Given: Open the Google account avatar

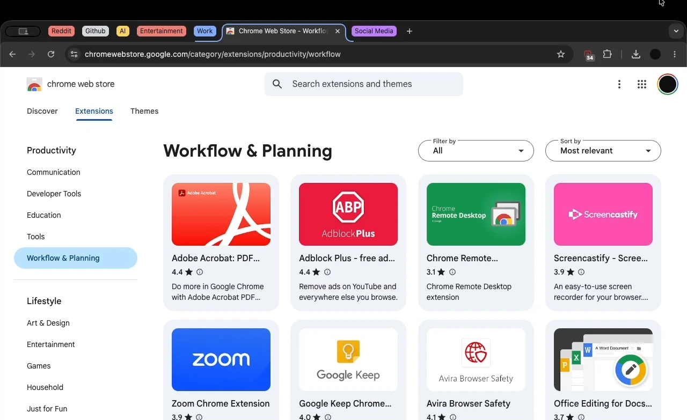Looking at the screenshot, I should pos(668,84).
